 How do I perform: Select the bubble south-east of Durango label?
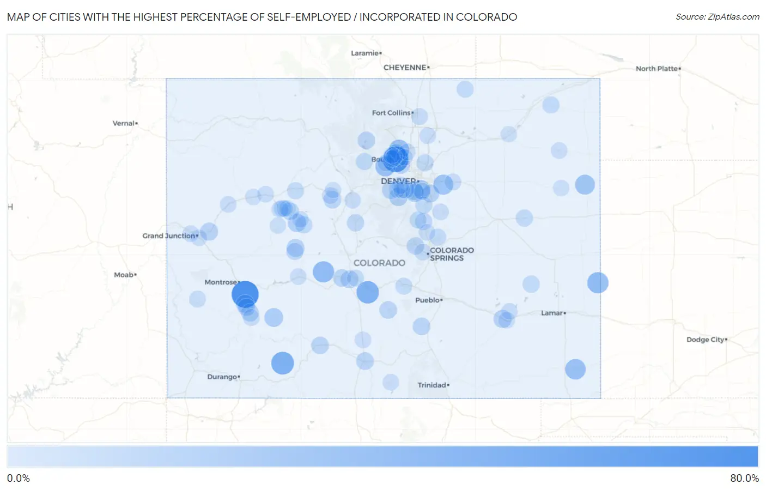tap(282, 363)
